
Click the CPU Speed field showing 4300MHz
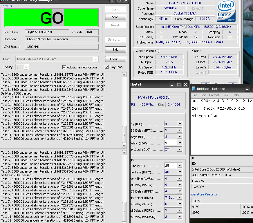[x=62, y=47]
